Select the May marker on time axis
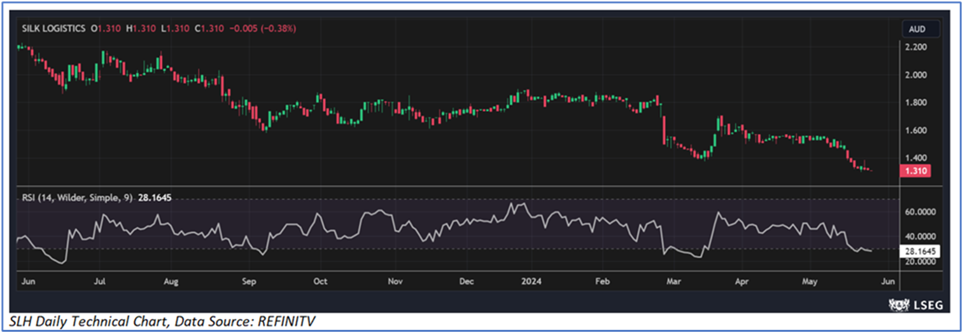 (x=810, y=280)
